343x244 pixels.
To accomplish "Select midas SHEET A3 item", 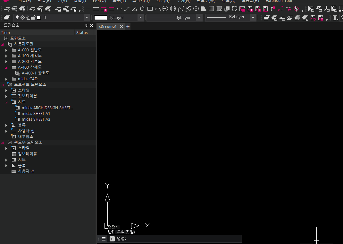I will pyautogui.click(x=36, y=119).
